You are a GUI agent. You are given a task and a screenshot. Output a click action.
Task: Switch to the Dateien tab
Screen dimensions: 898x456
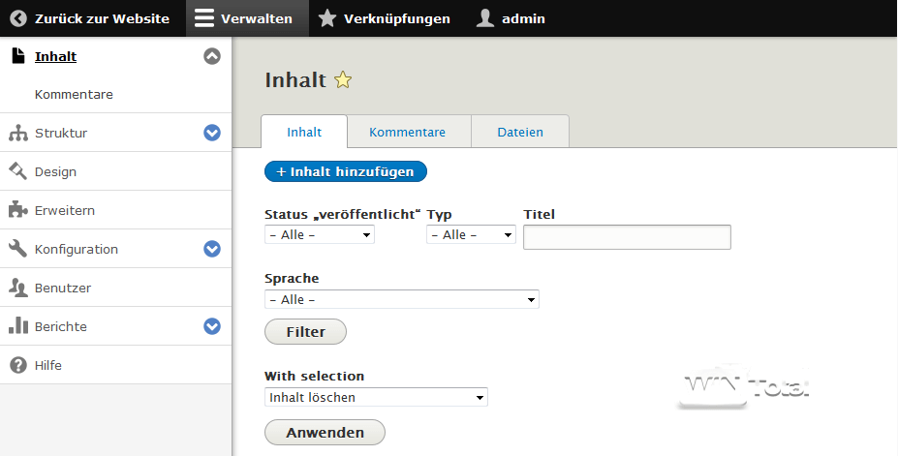point(520,132)
